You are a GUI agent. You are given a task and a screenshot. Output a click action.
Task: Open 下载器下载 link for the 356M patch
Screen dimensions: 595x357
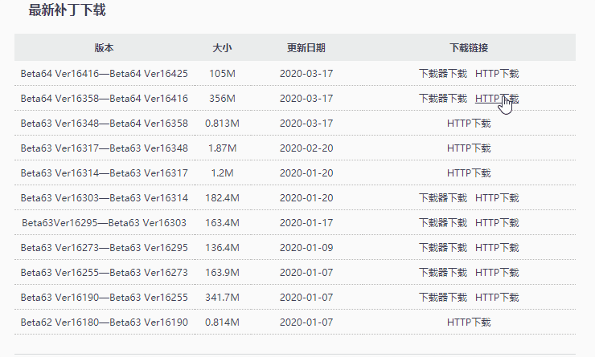[x=442, y=99]
